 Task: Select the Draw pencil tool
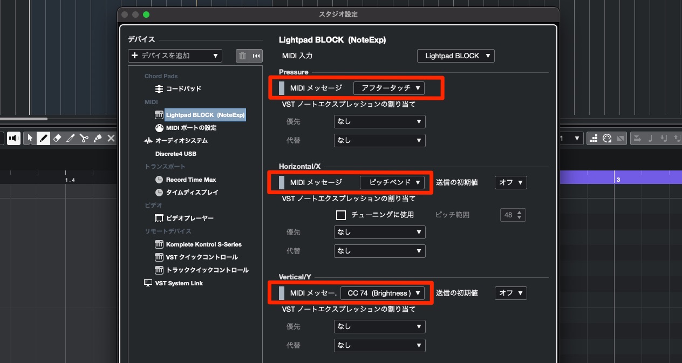coord(44,139)
